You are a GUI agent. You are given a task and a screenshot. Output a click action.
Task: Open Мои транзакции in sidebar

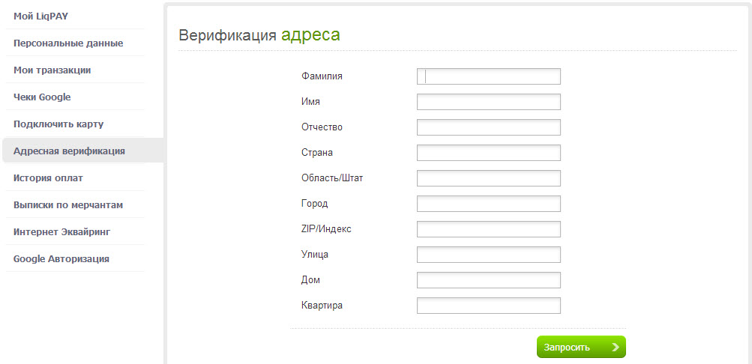52,70
